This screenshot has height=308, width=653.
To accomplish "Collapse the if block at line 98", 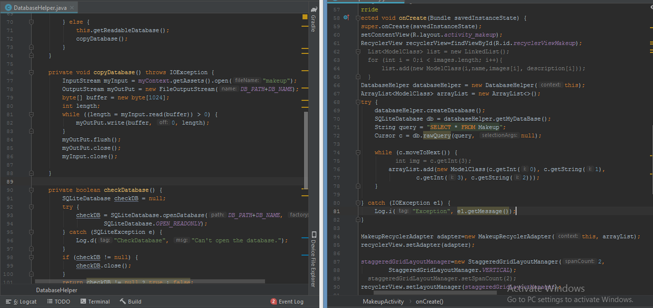I will (32, 257).
